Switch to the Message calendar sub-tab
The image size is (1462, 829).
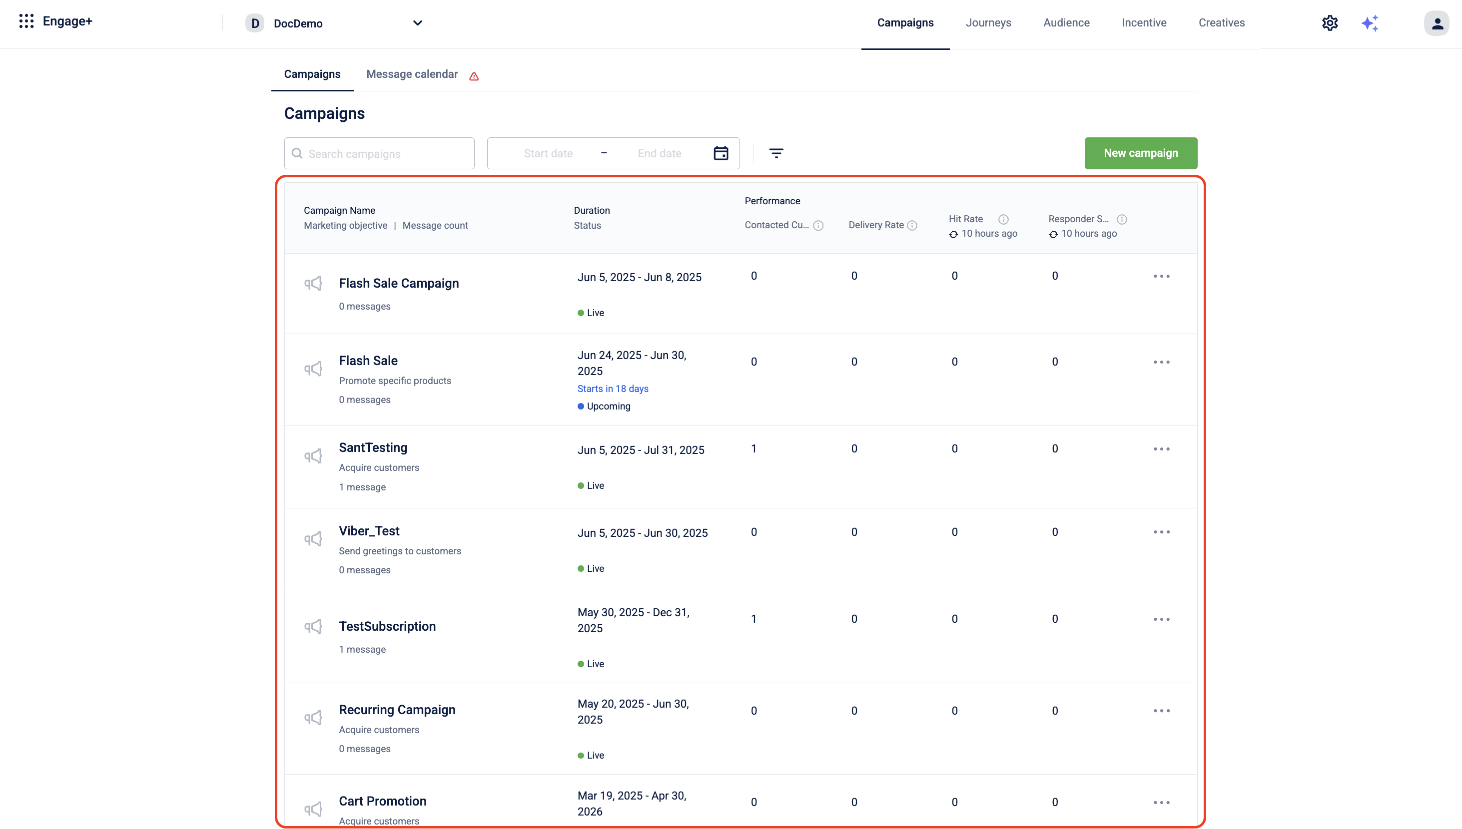[x=412, y=74]
